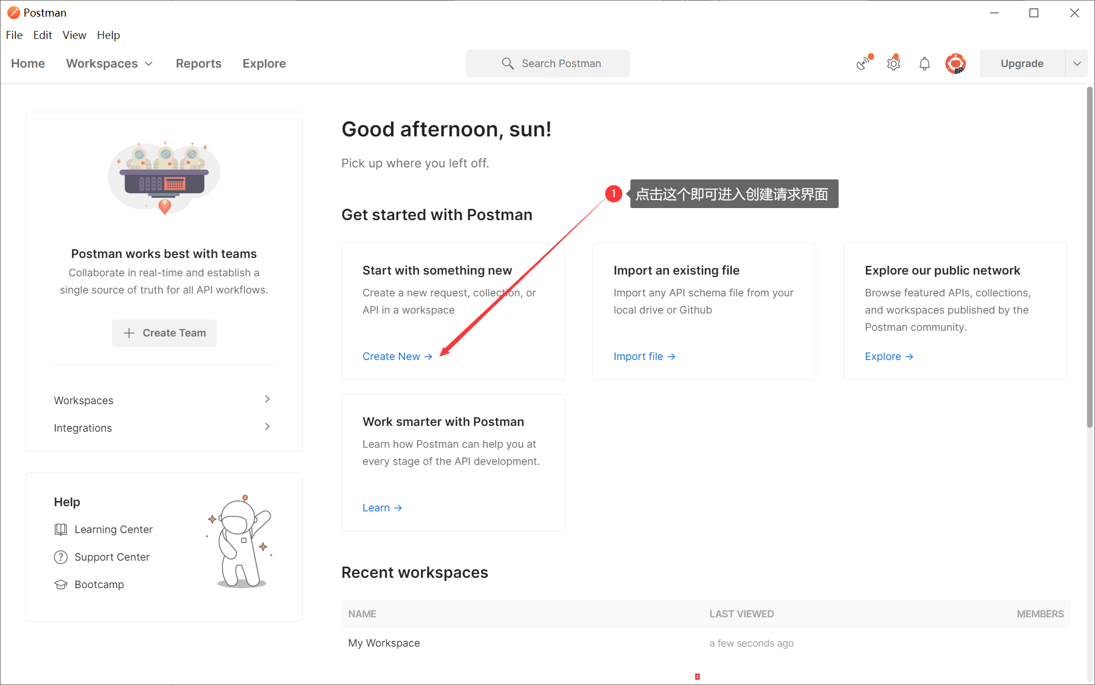
Task: Click the Learning Center book icon
Action: (61, 530)
